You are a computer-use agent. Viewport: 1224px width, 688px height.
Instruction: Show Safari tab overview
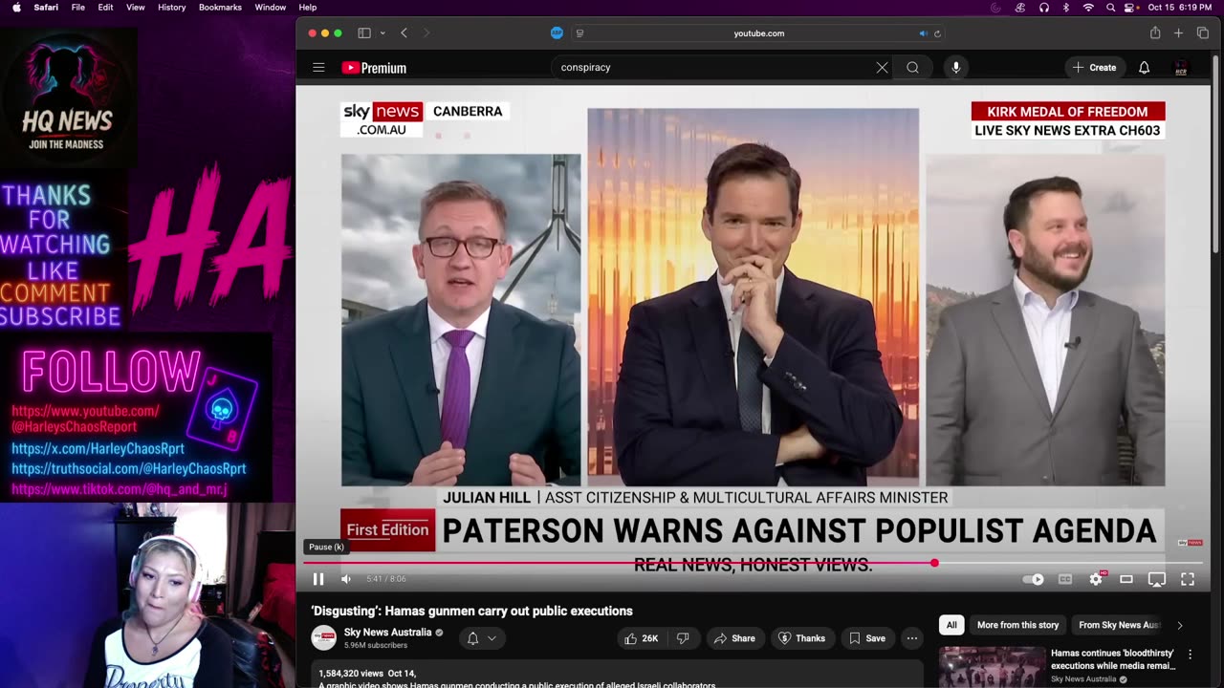tap(1202, 33)
